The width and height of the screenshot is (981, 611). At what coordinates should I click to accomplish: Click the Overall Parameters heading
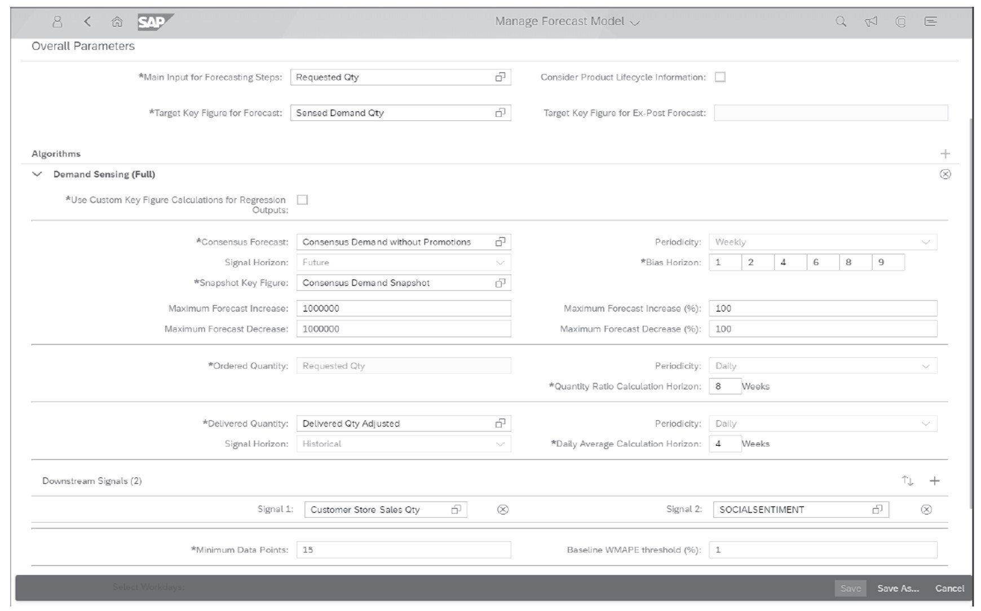click(x=83, y=46)
